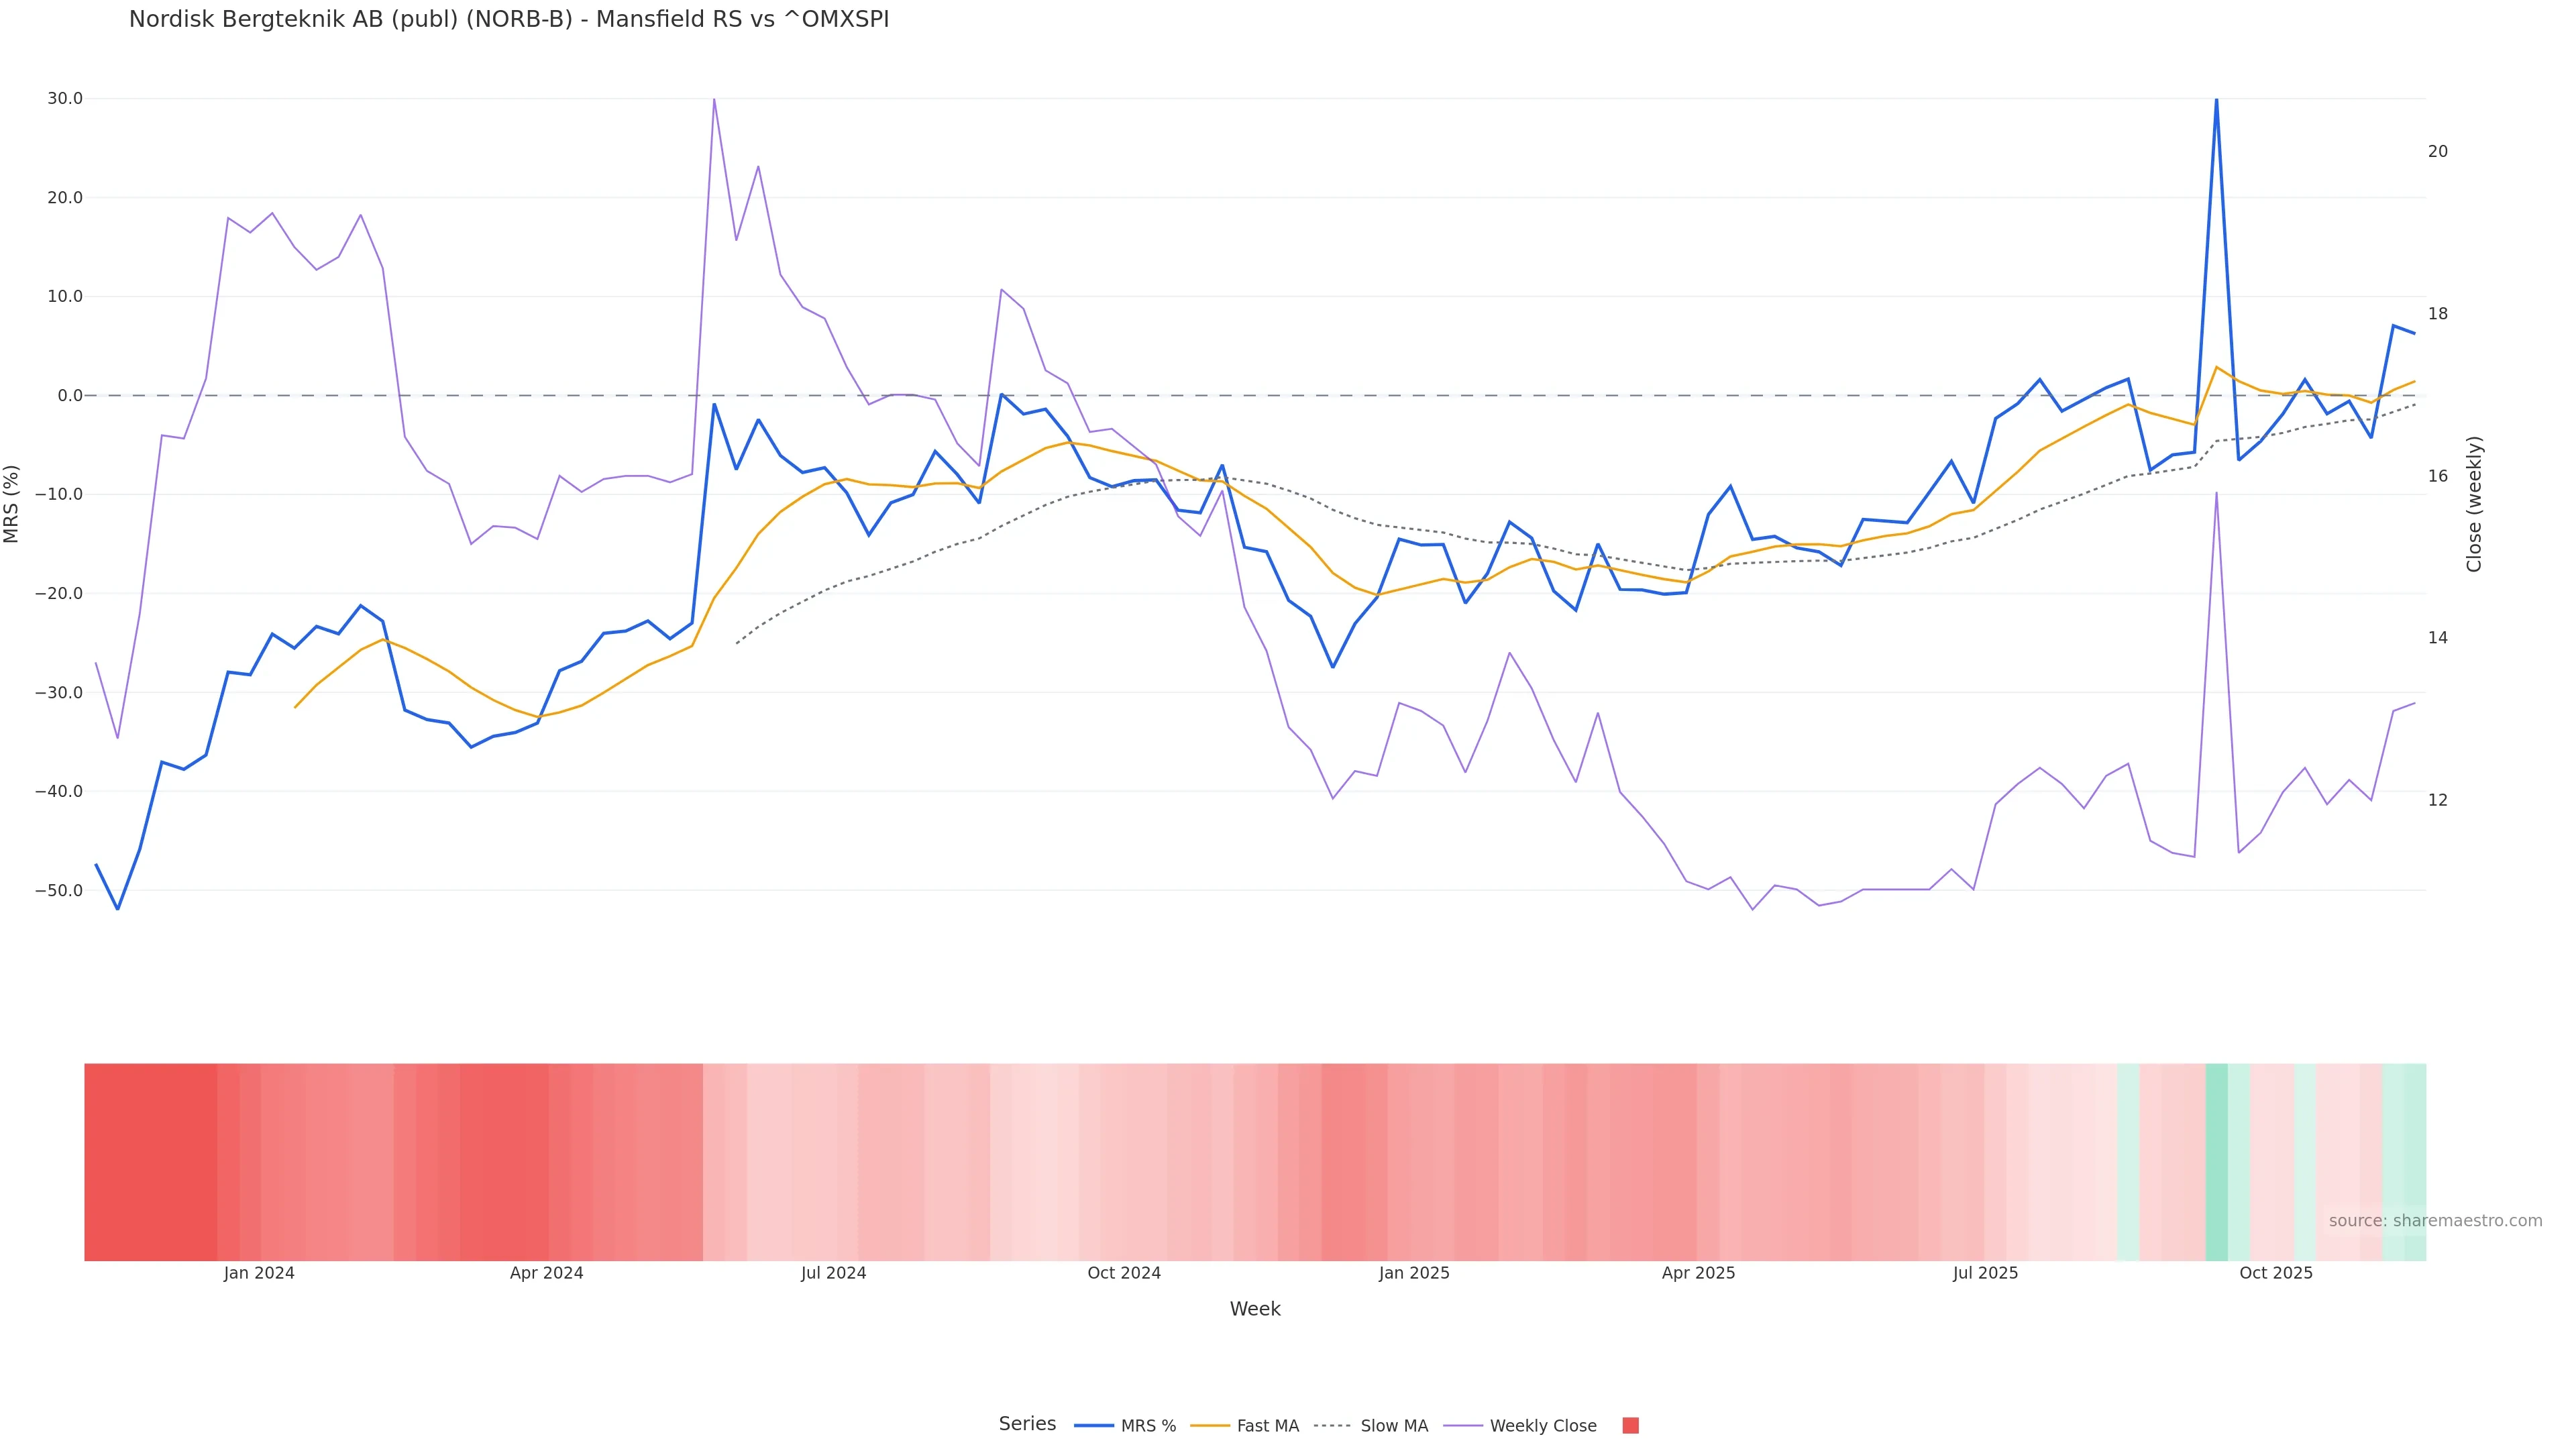Open the sharemaestro.com source text
Screen dimensions: 2576x1449
pos(2435,1220)
